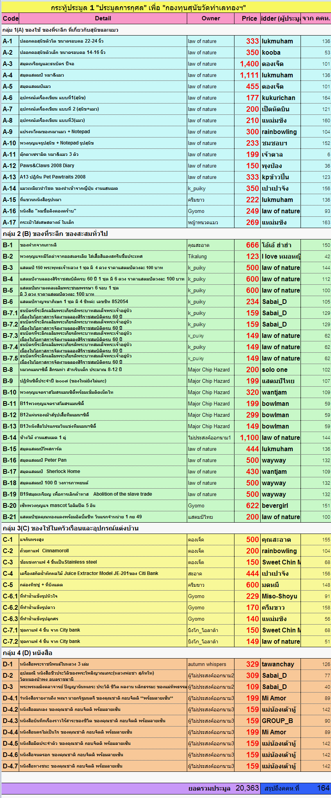Click detail "Paws&Claws 2008 Diary"
This screenshot has height=798, width=331.
(47, 166)
